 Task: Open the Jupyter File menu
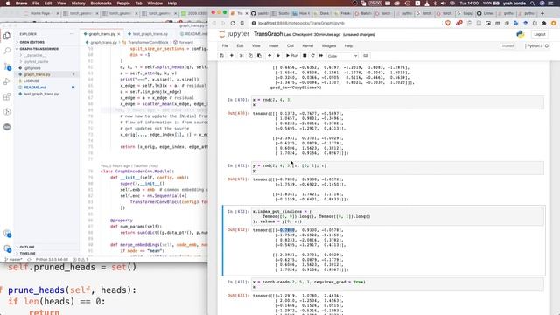[225, 46]
